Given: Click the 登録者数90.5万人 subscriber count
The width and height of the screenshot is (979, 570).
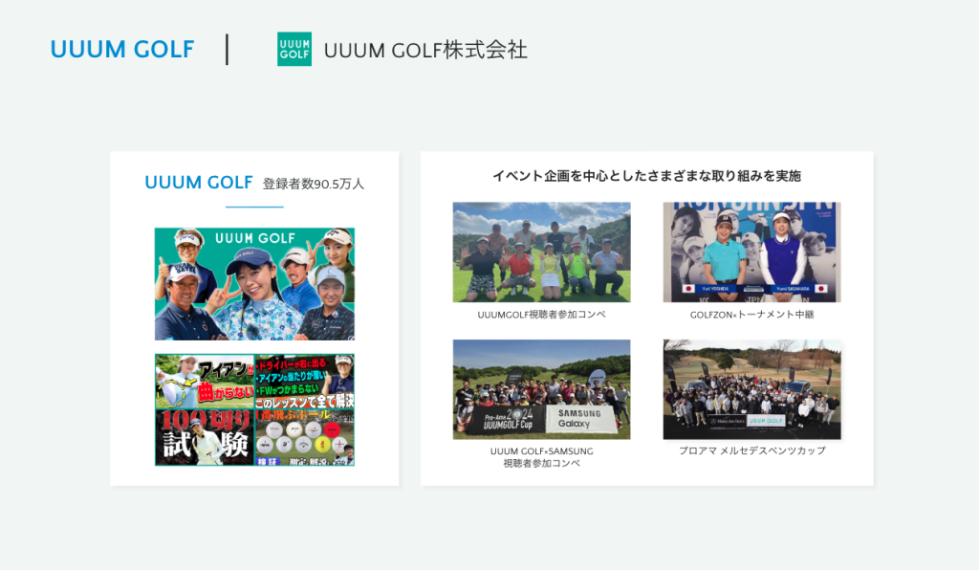Looking at the screenshot, I should click(x=314, y=184).
